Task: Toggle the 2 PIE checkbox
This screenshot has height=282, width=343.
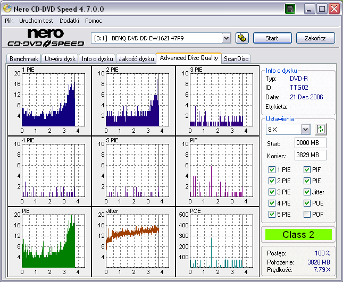Action: click(272, 181)
